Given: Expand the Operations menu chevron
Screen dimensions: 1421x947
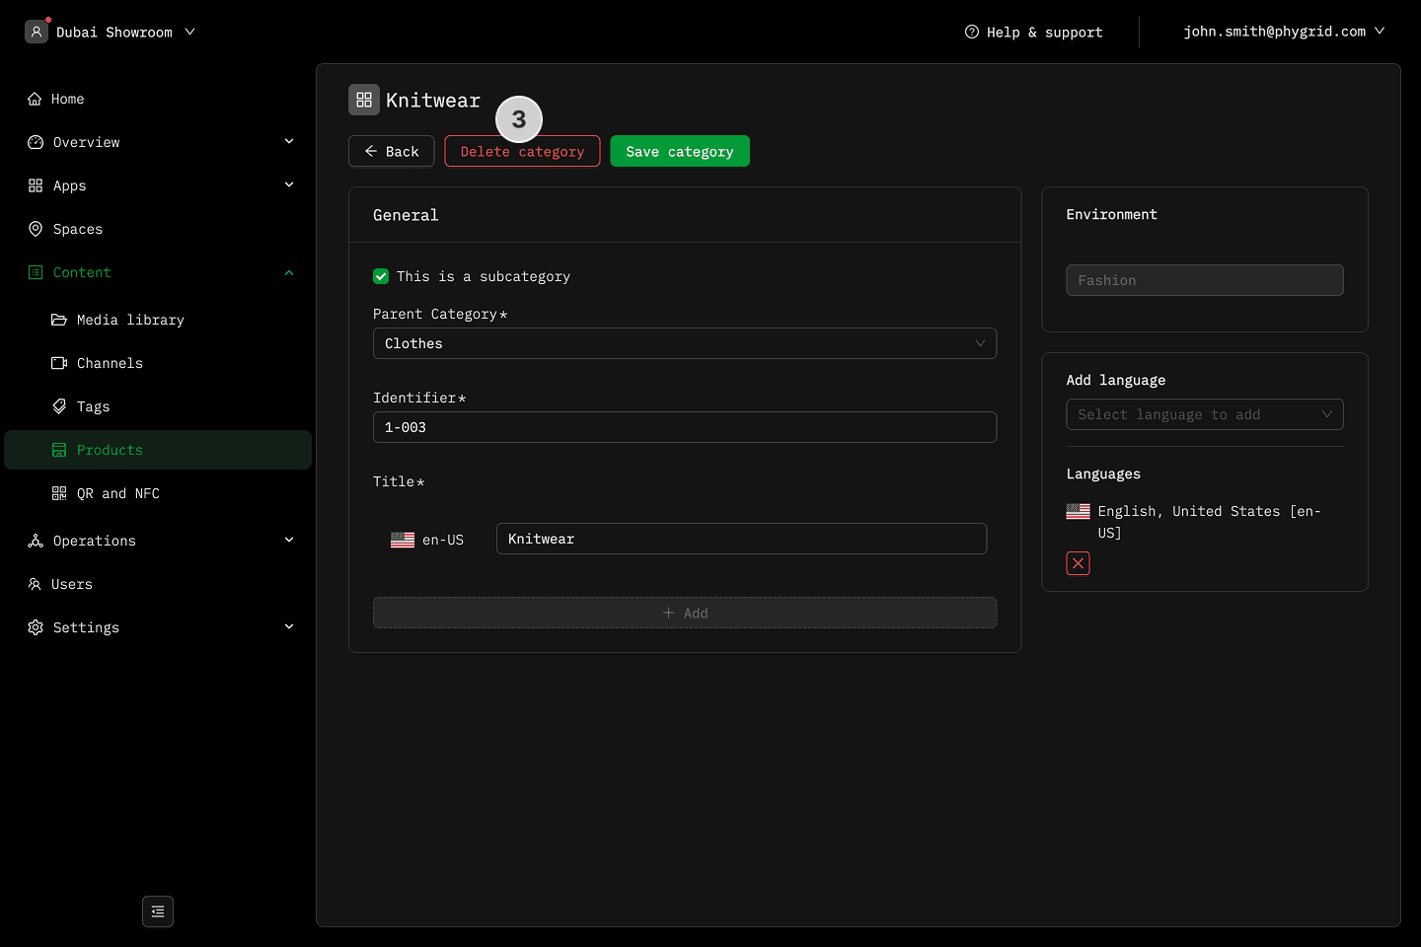Looking at the screenshot, I should point(289,540).
